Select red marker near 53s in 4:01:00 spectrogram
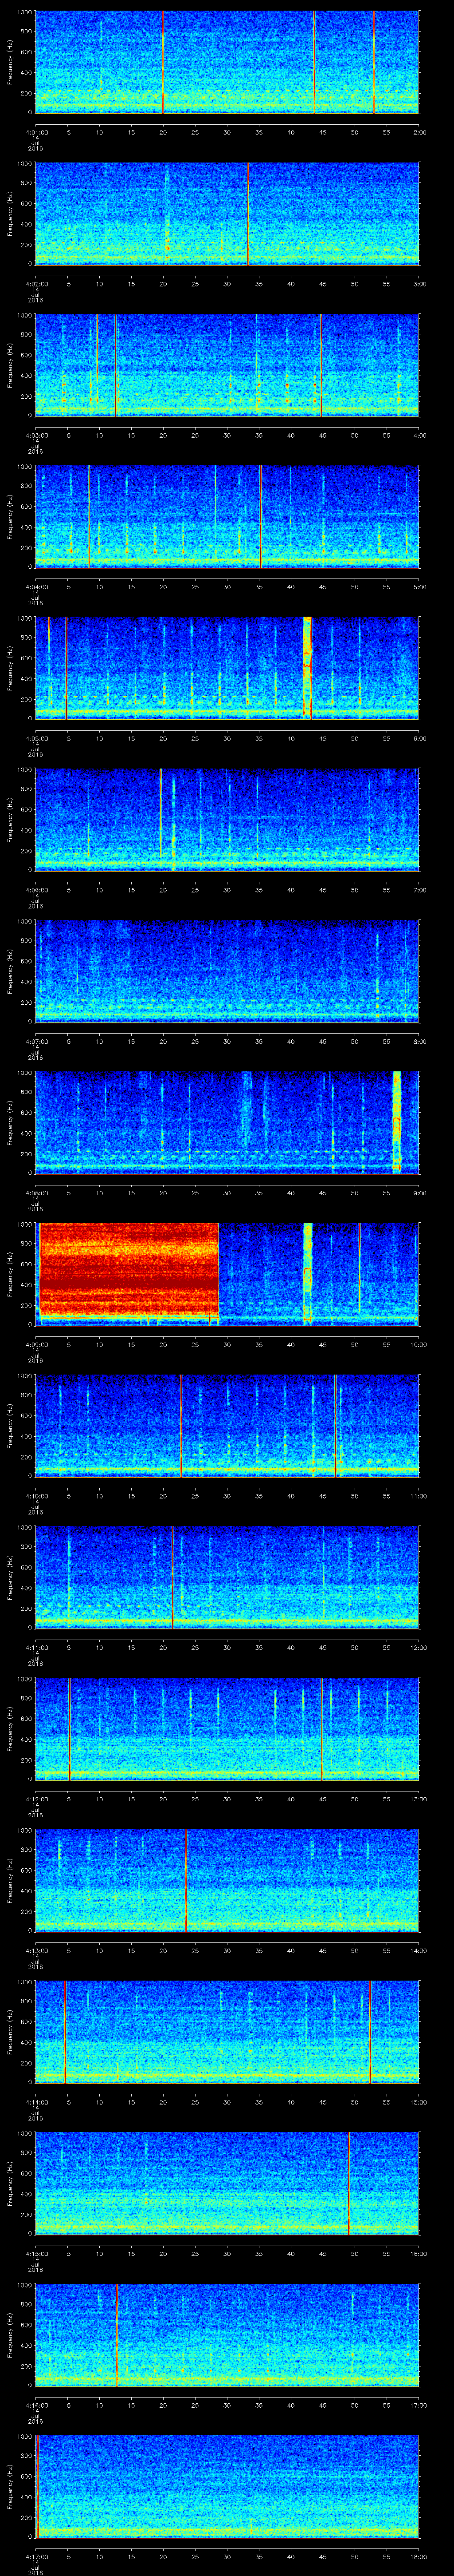Viewport: 454px width, 2576px height. [x=374, y=62]
